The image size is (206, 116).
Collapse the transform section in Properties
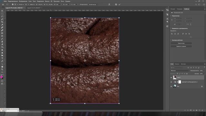point(171,16)
